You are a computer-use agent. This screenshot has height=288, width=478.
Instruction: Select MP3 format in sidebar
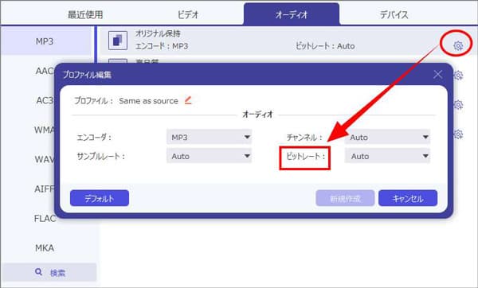click(x=46, y=41)
